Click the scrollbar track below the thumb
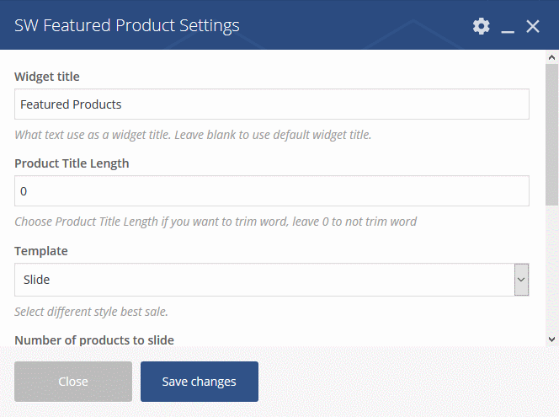 [551, 270]
